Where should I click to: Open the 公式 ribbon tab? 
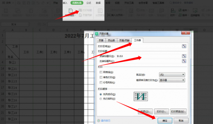(89, 3)
